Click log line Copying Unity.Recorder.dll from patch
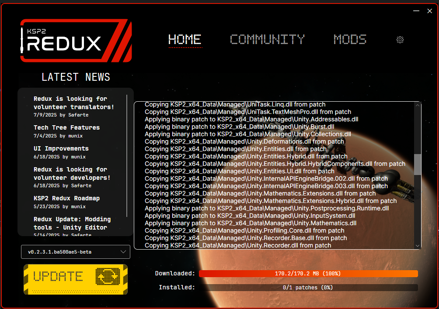The height and width of the screenshot is (309, 439). [x=238, y=245]
